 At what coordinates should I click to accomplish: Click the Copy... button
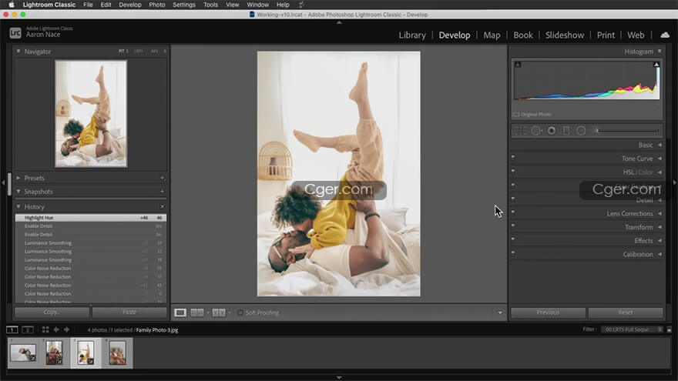tap(52, 312)
